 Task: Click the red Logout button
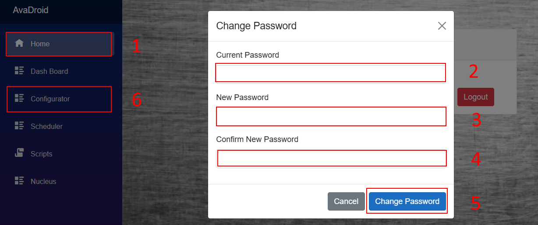click(475, 97)
